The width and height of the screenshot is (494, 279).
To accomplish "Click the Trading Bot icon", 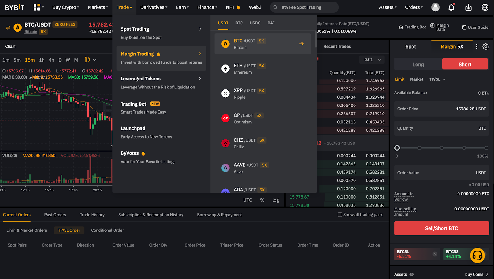I will click(x=401, y=27).
